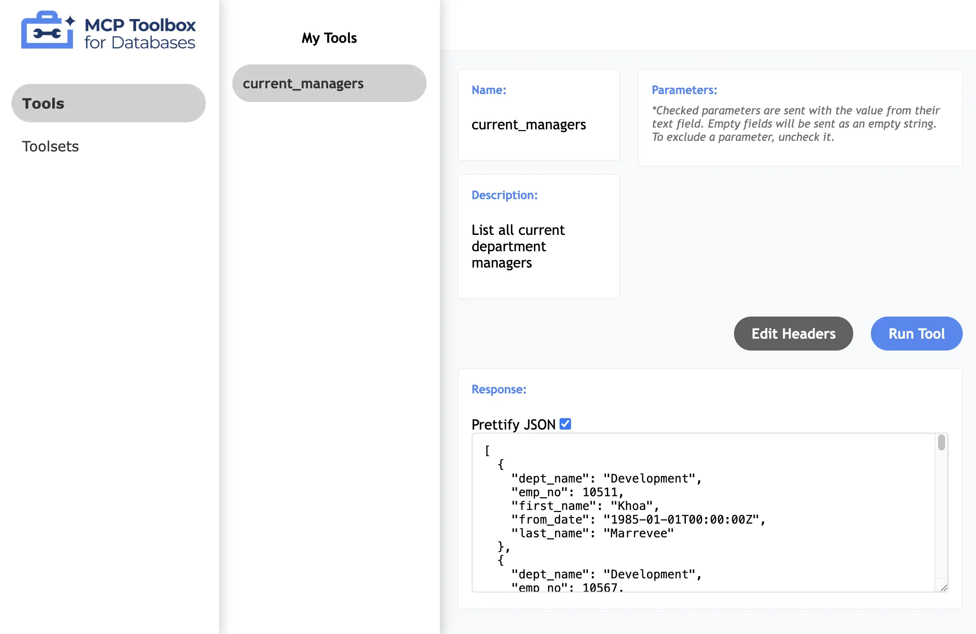Click the response text area's resize handle
The height and width of the screenshot is (634, 976).
coord(943,588)
